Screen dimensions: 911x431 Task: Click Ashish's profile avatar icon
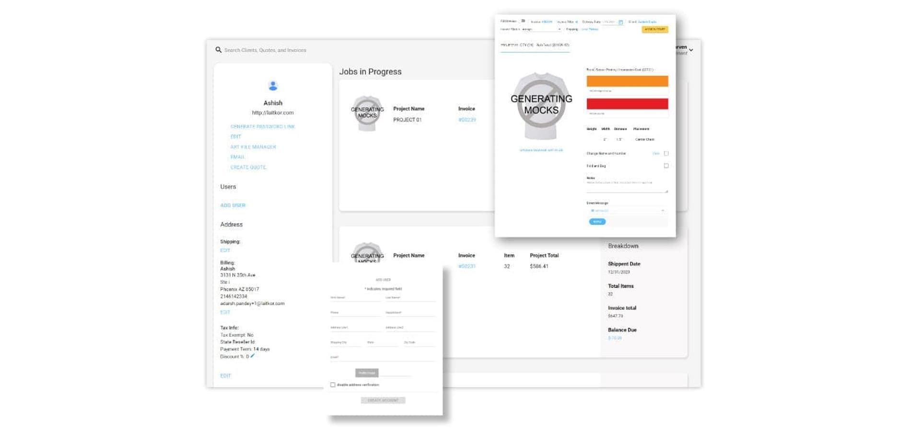[273, 86]
